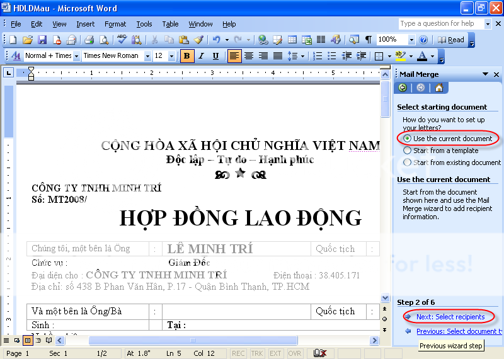The width and height of the screenshot is (504, 359).
Task: Click the Paste clipboard icon
Action: click(x=183, y=40)
